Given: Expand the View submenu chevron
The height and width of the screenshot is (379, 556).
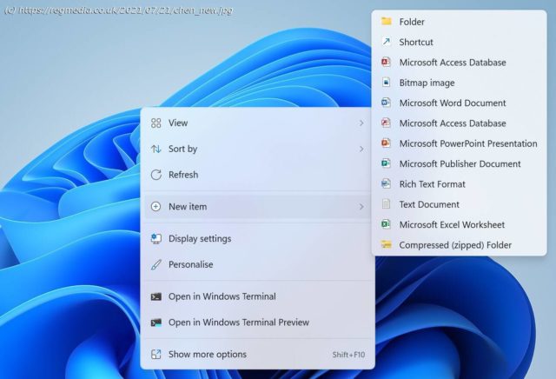Looking at the screenshot, I should click(361, 123).
